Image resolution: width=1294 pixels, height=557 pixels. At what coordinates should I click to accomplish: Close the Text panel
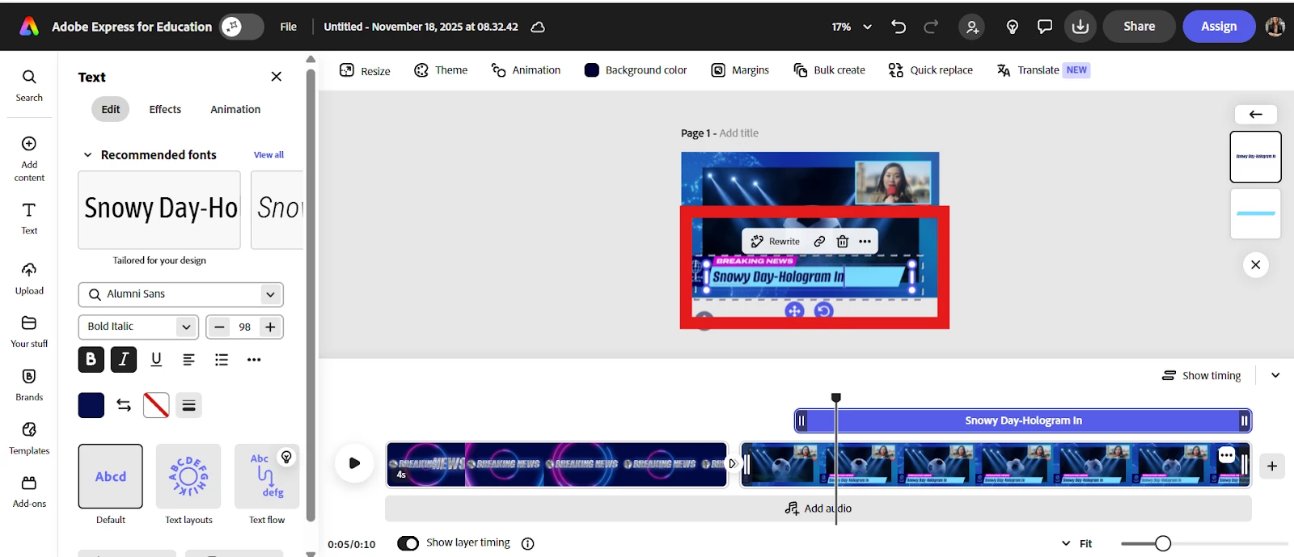click(x=277, y=77)
